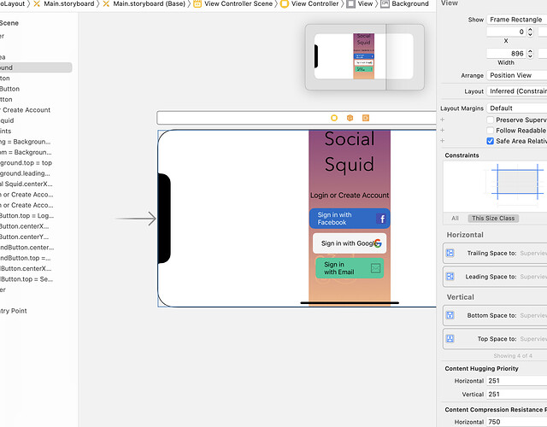Click Content Hugging Horizontal 251 field

[516, 381]
